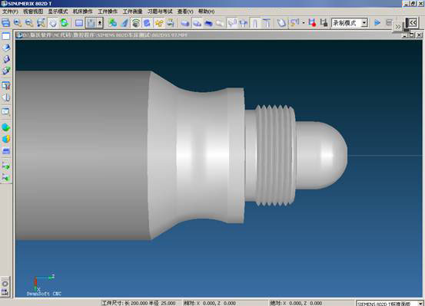Click the green refresh arrows icon
425x306 pixels.
click(65, 23)
